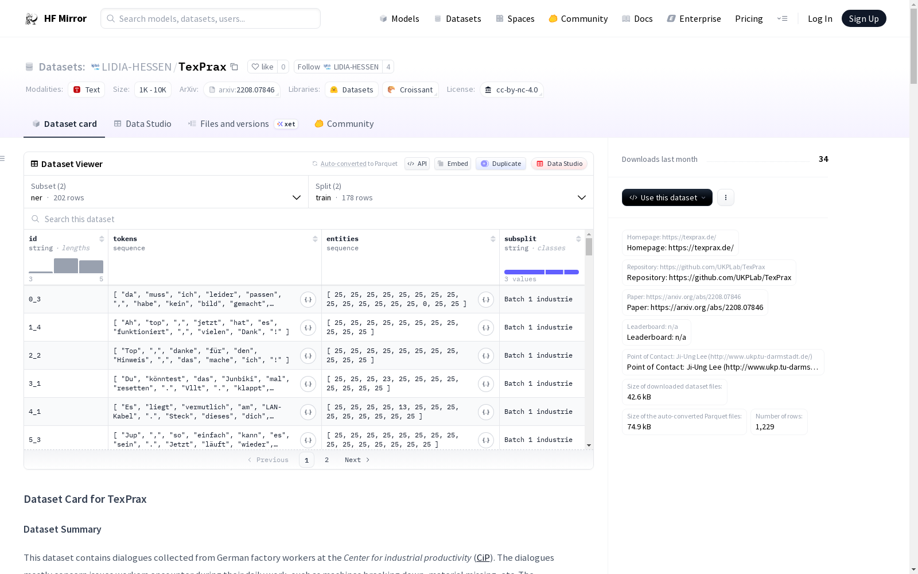Screen dimensions: 918x574
Task: Expand tokens cell for row 3_1
Action: tap(308, 383)
